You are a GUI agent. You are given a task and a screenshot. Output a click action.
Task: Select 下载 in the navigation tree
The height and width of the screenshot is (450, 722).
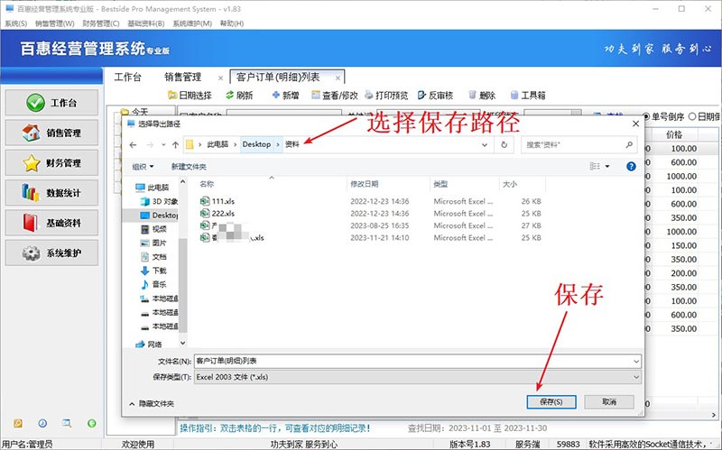[153, 271]
